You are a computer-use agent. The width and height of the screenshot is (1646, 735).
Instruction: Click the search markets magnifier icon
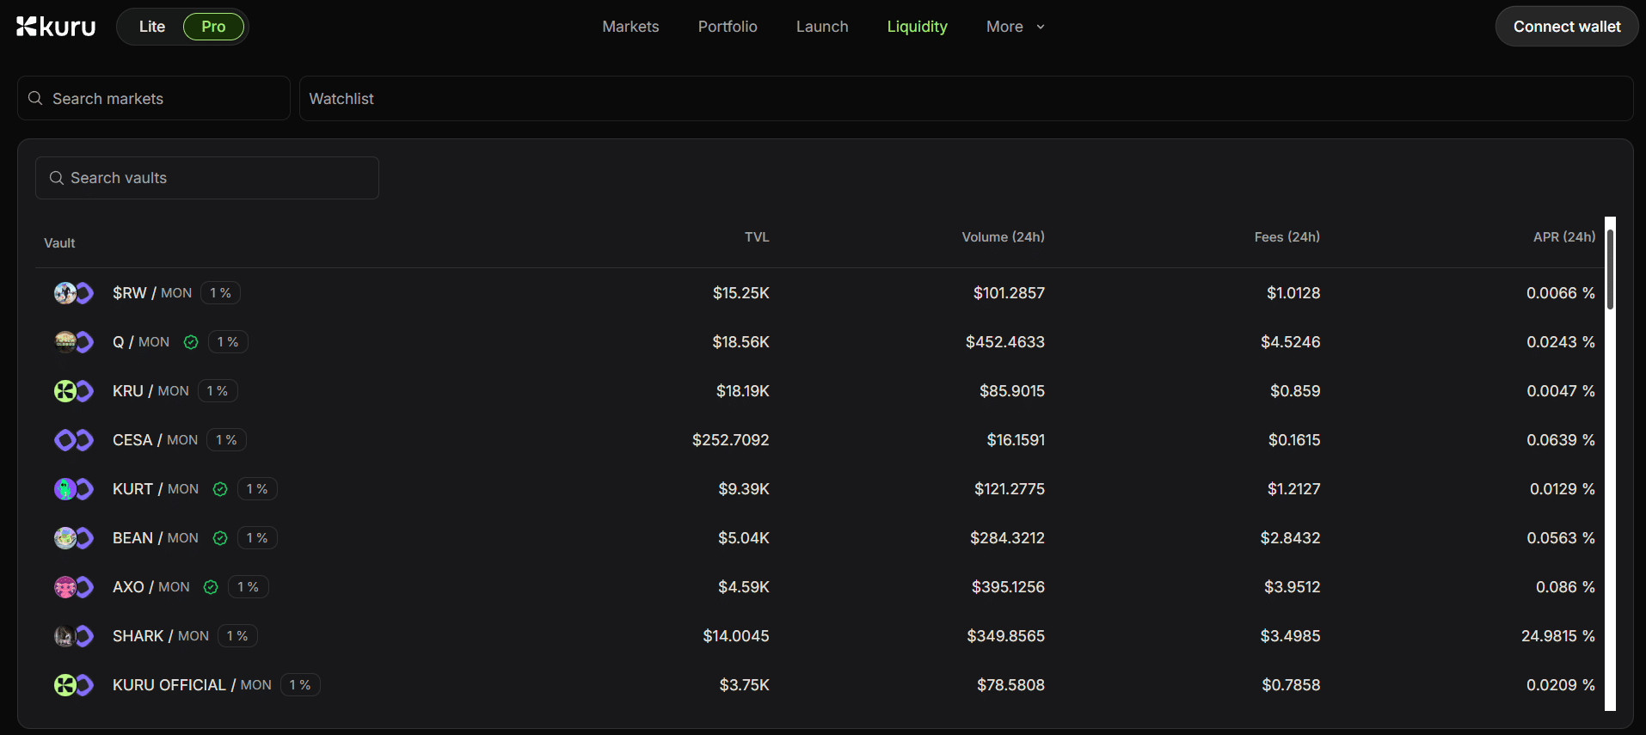(35, 98)
